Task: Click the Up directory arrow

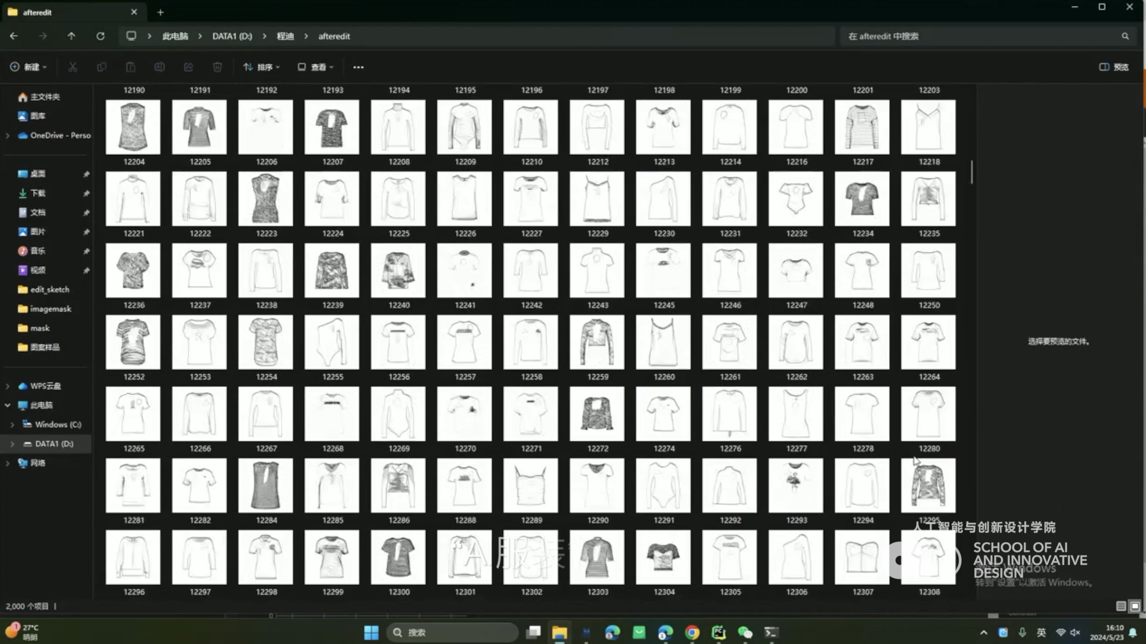Action: coord(71,36)
